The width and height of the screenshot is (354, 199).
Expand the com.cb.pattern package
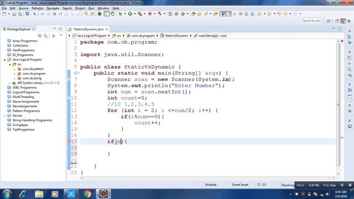click(x=15, y=69)
